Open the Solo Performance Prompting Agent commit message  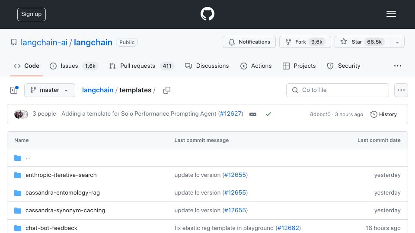[139, 113]
